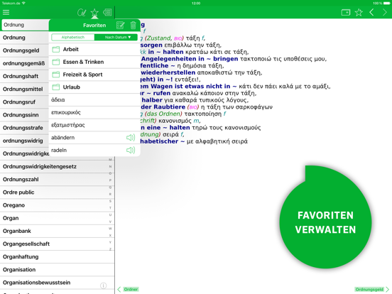Open the hamburger menu

point(6,12)
